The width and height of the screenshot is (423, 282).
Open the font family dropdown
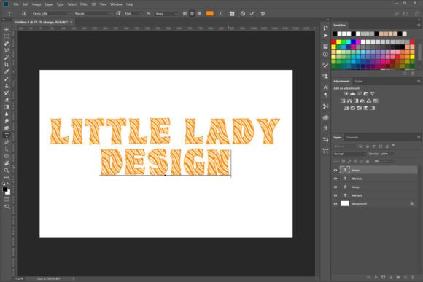[51, 13]
